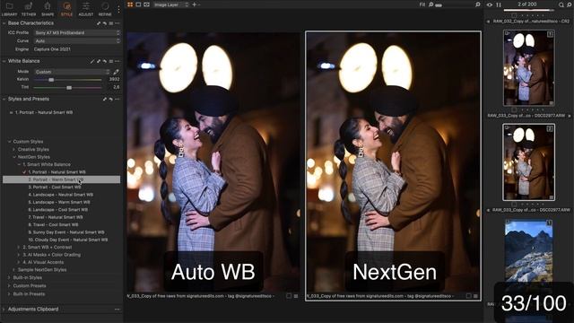Select white balance eyedropper next to Mode

[116, 72]
